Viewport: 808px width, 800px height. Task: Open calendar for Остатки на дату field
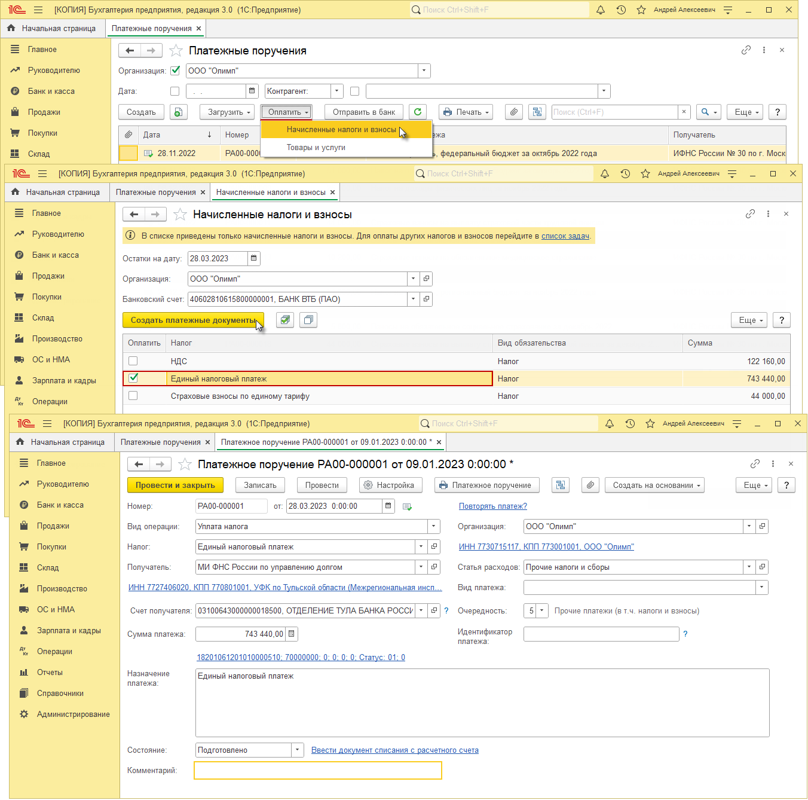[x=254, y=258]
